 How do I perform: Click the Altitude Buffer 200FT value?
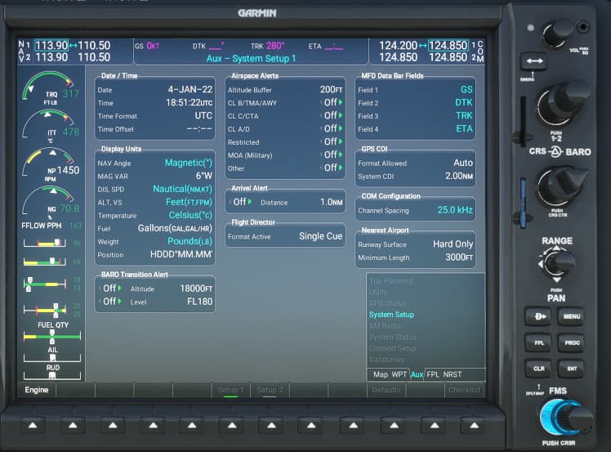[331, 90]
